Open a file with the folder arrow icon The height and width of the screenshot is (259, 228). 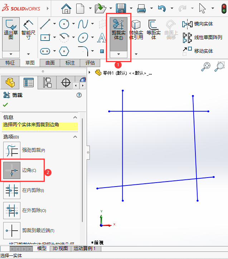point(100,9)
